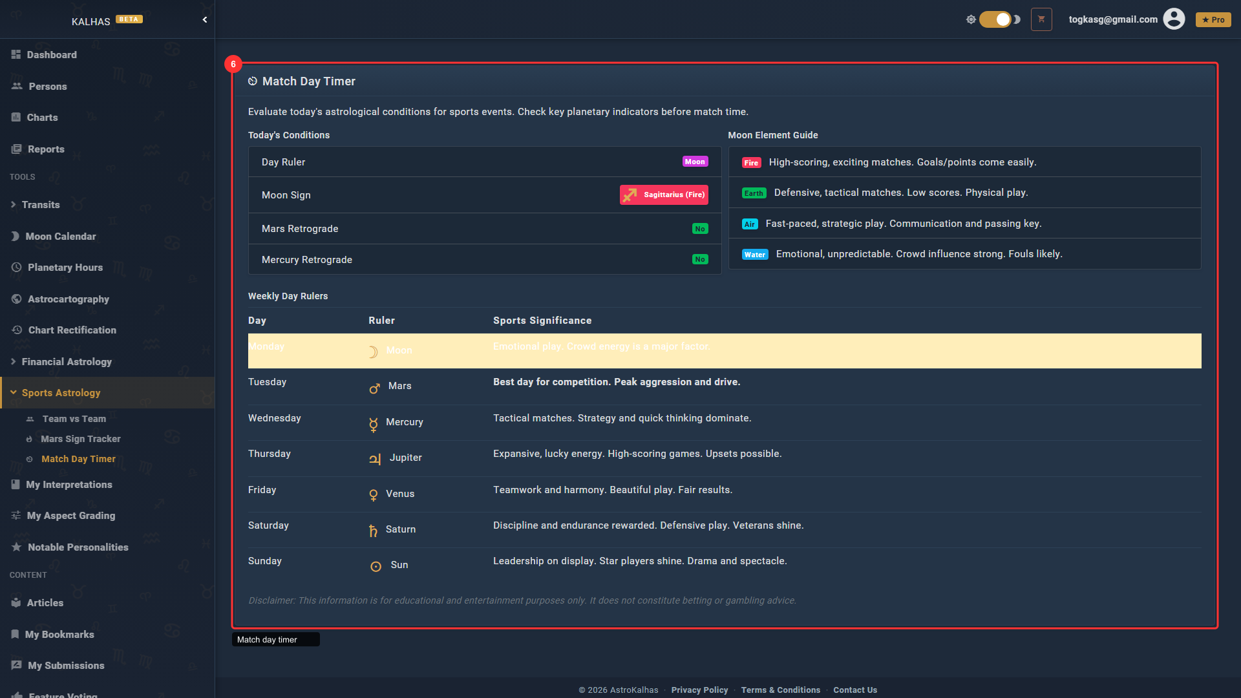The height and width of the screenshot is (698, 1241).
Task: Expand the Transits menu section
Action: click(x=41, y=205)
